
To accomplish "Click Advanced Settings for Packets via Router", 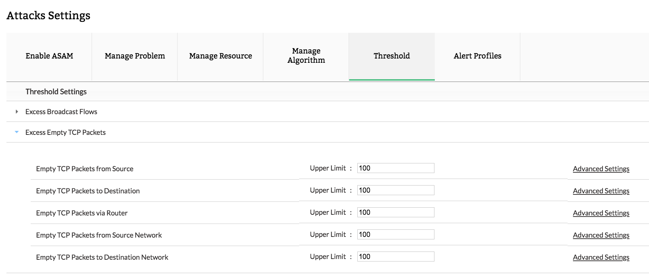I will pyautogui.click(x=601, y=213).
